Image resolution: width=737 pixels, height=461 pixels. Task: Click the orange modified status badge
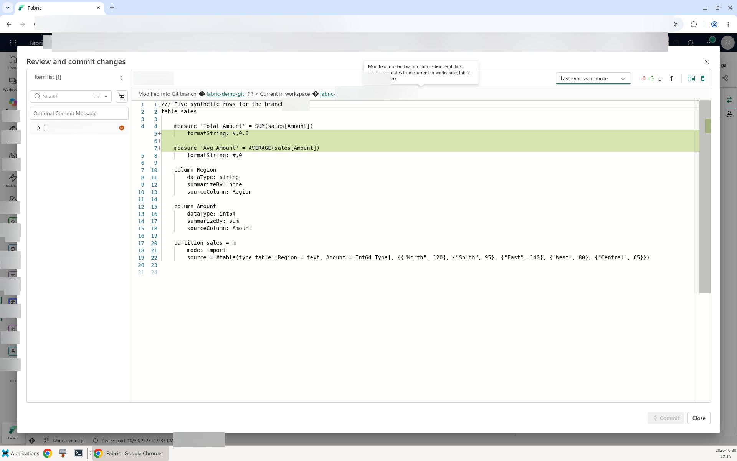122,128
